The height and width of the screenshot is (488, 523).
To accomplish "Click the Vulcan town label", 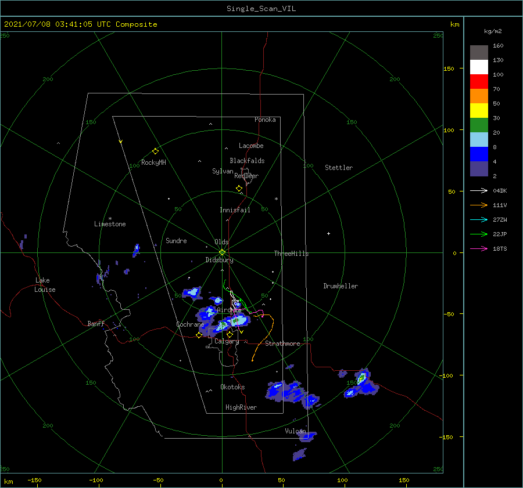I will point(295,431).
